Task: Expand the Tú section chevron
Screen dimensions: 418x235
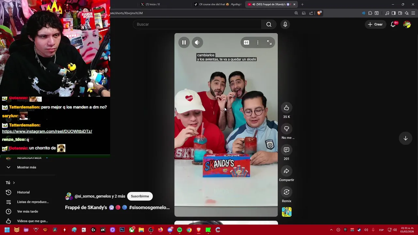Action: pyautogui.click(x=14, y=183)
